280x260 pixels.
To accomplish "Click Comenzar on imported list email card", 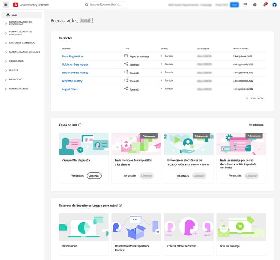I will coord(251,176).
